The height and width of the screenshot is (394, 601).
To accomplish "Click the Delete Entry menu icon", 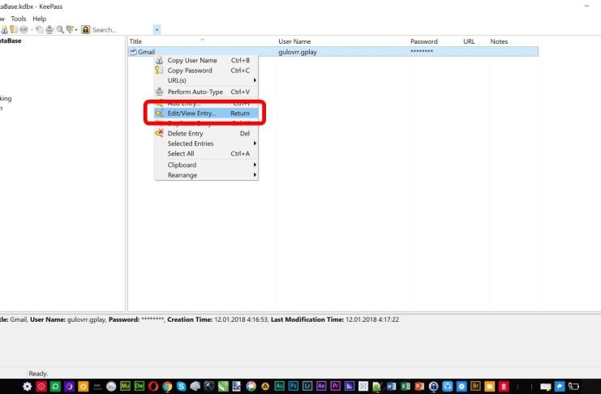I will pos(159,133).
